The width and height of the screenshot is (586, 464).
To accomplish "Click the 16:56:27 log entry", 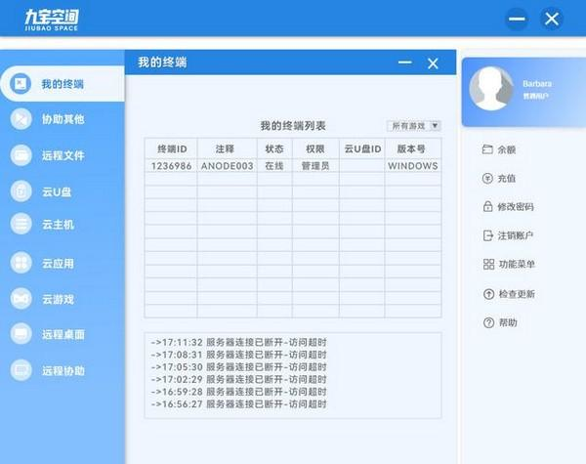I will tap(239, 403).
